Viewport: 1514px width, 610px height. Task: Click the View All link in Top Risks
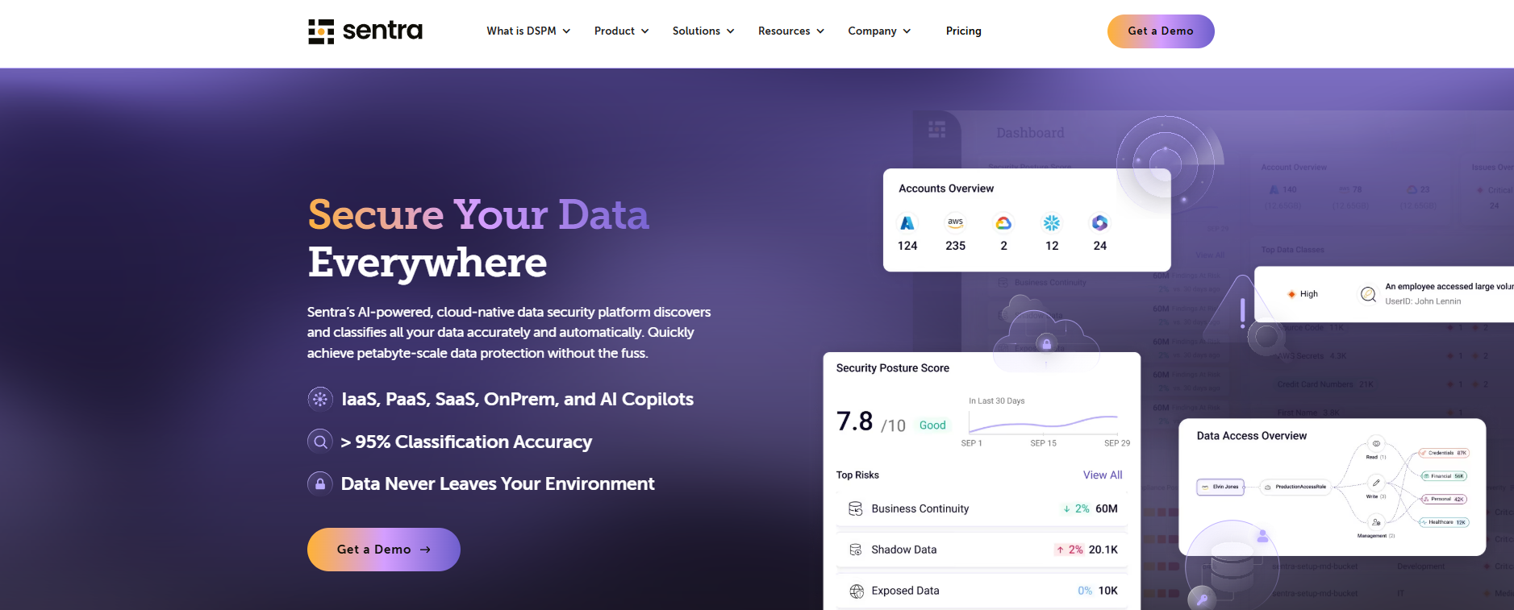point(1103,475)
